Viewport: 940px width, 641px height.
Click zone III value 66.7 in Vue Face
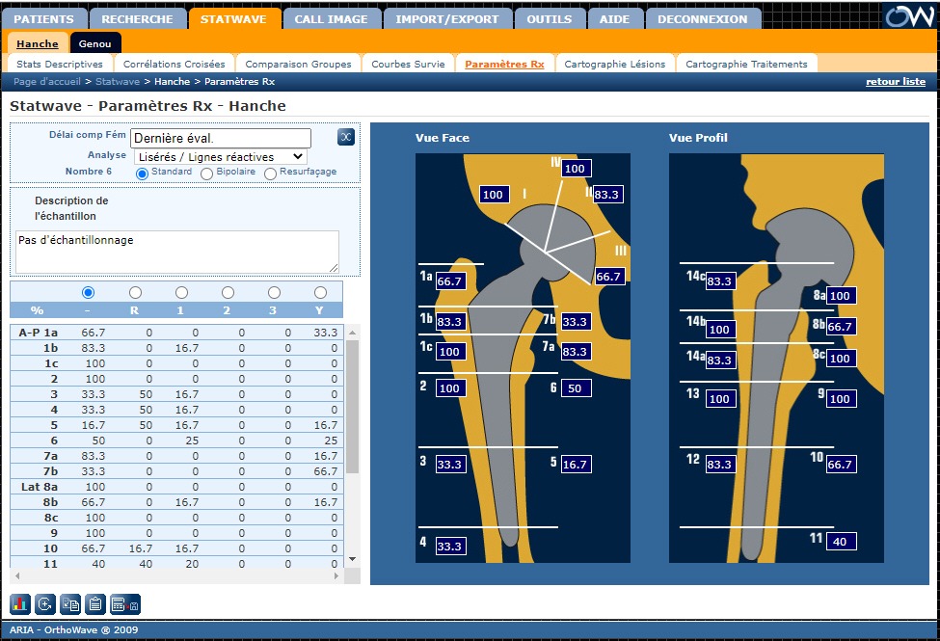click(608, 277)
